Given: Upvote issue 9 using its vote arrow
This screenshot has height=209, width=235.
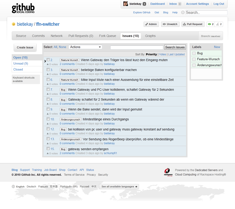Looking at the screenshot, I should coord(48,114).
